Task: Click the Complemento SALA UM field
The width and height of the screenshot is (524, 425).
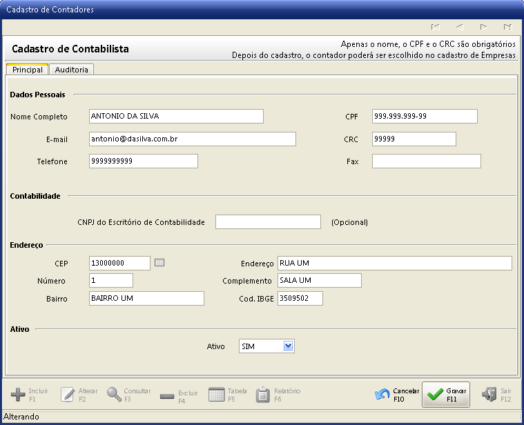Action: (320, 280)
